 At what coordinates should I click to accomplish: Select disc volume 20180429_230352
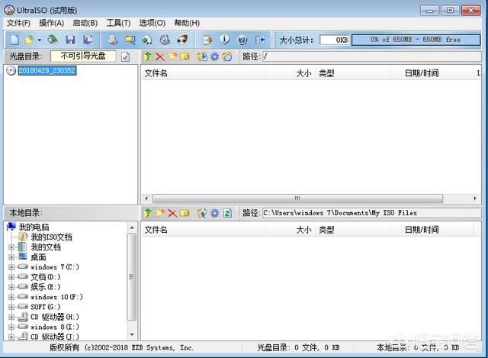point(47,70)
